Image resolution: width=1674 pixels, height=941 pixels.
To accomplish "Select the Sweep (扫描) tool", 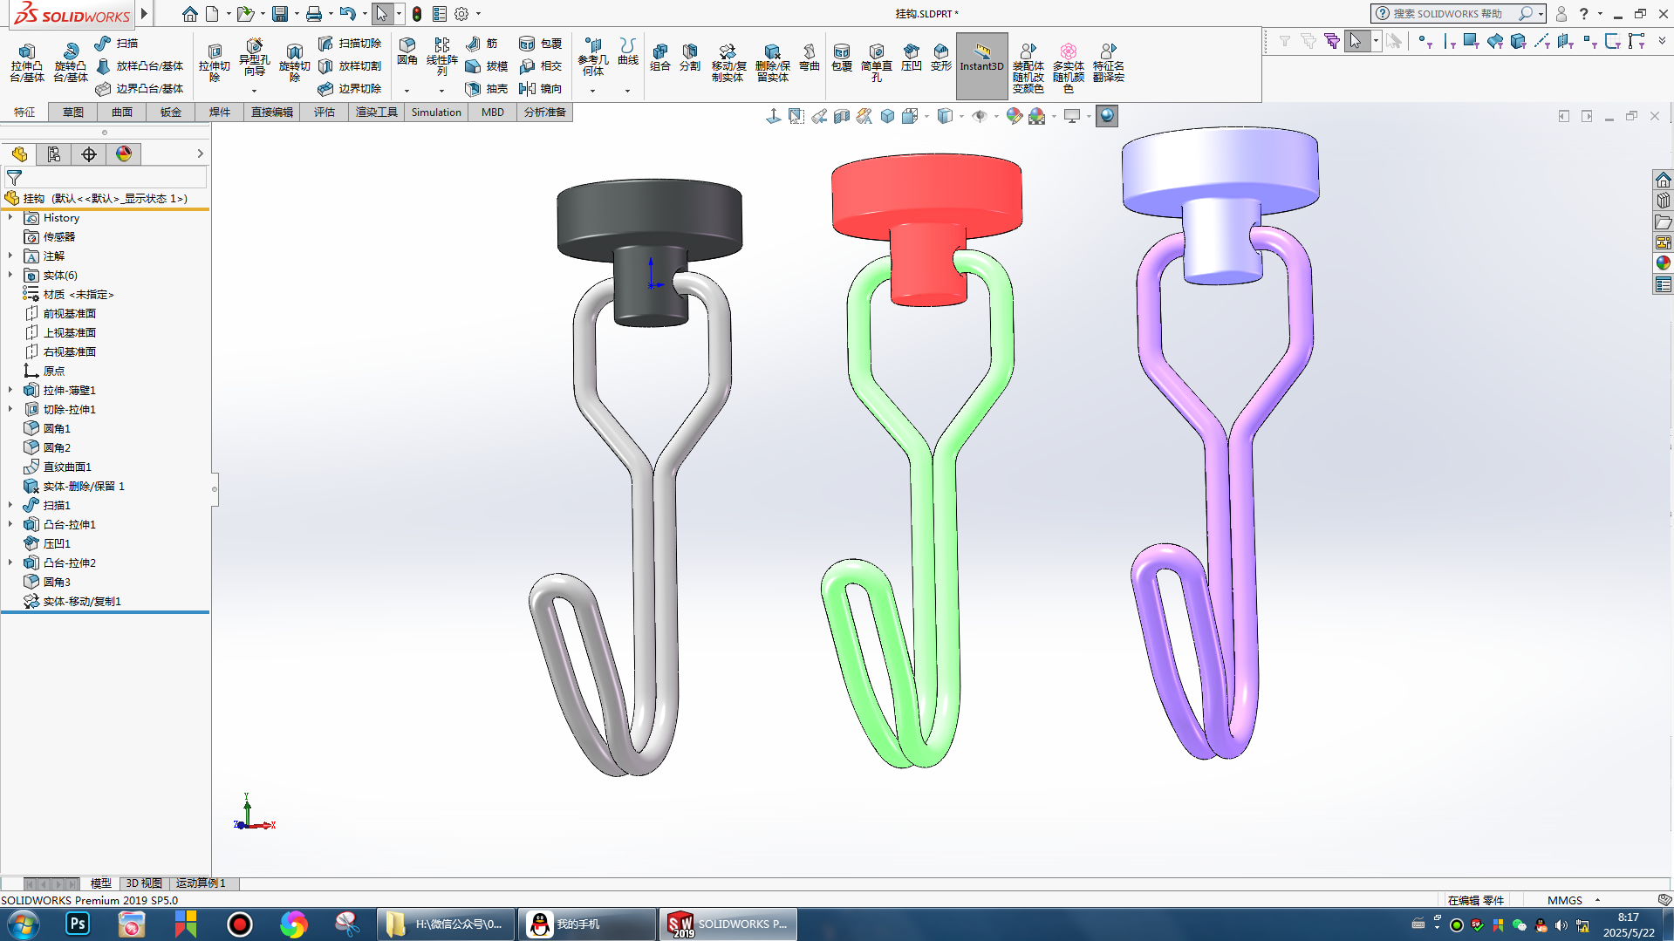I will point(117,43).
